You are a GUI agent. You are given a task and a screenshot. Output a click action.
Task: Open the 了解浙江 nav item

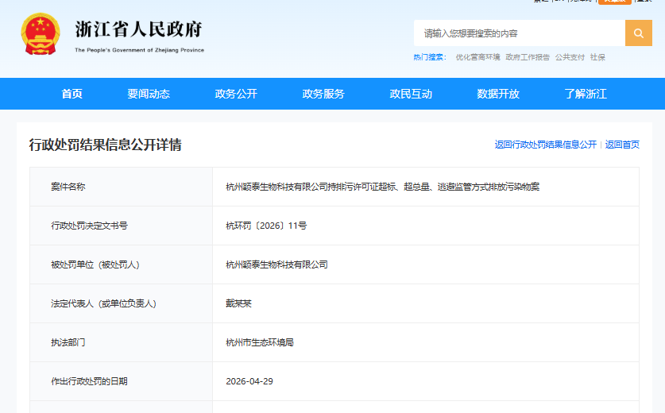(x=586, y=94)
